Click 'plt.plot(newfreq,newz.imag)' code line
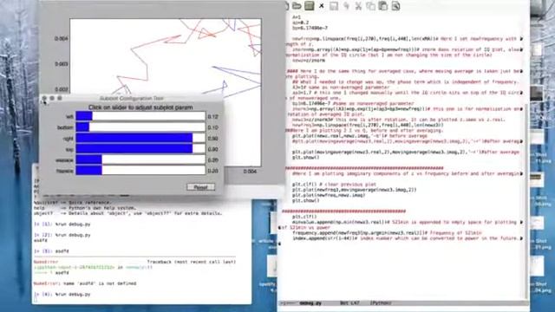The width and height of the screenshot is (555, 312). [x=329, y=195]
